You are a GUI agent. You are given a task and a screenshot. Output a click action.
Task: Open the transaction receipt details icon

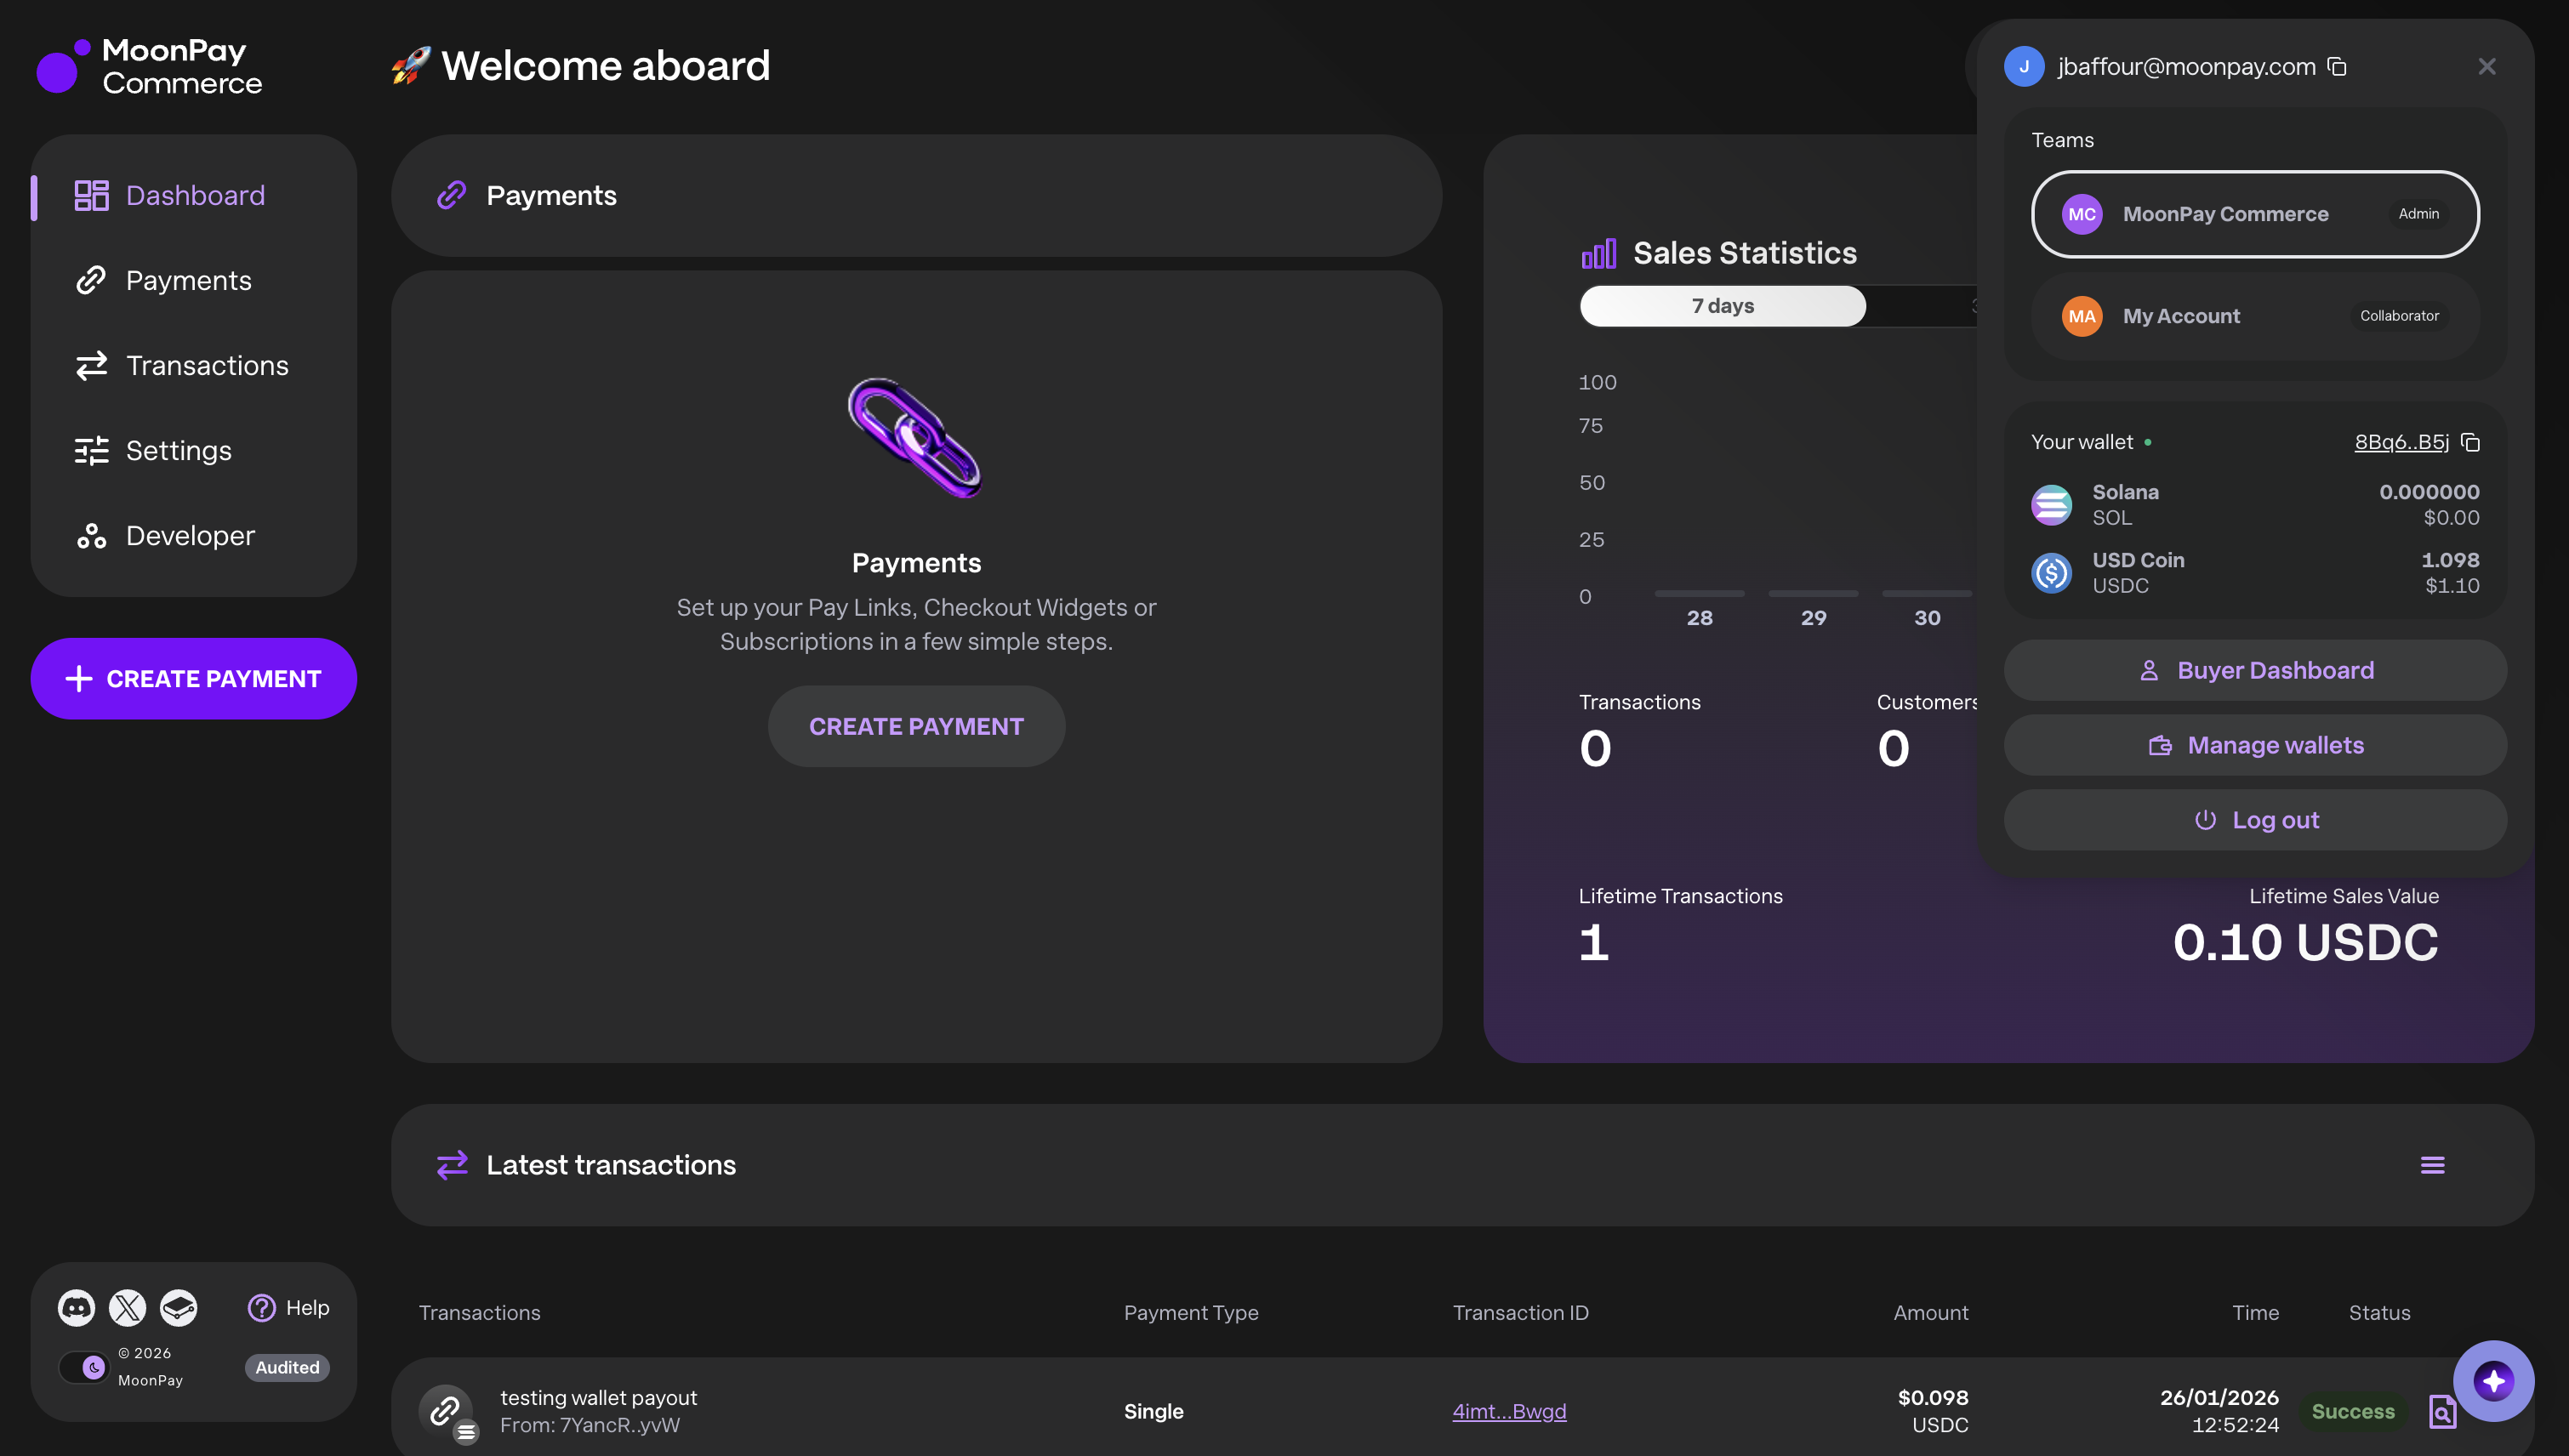2441,1411
